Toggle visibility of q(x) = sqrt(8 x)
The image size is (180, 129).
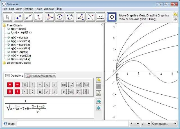point(8,48)
